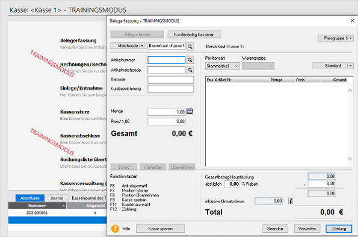
Task: Click the magnifier beside Artikelmatchcode field
Action: point(190,70)
